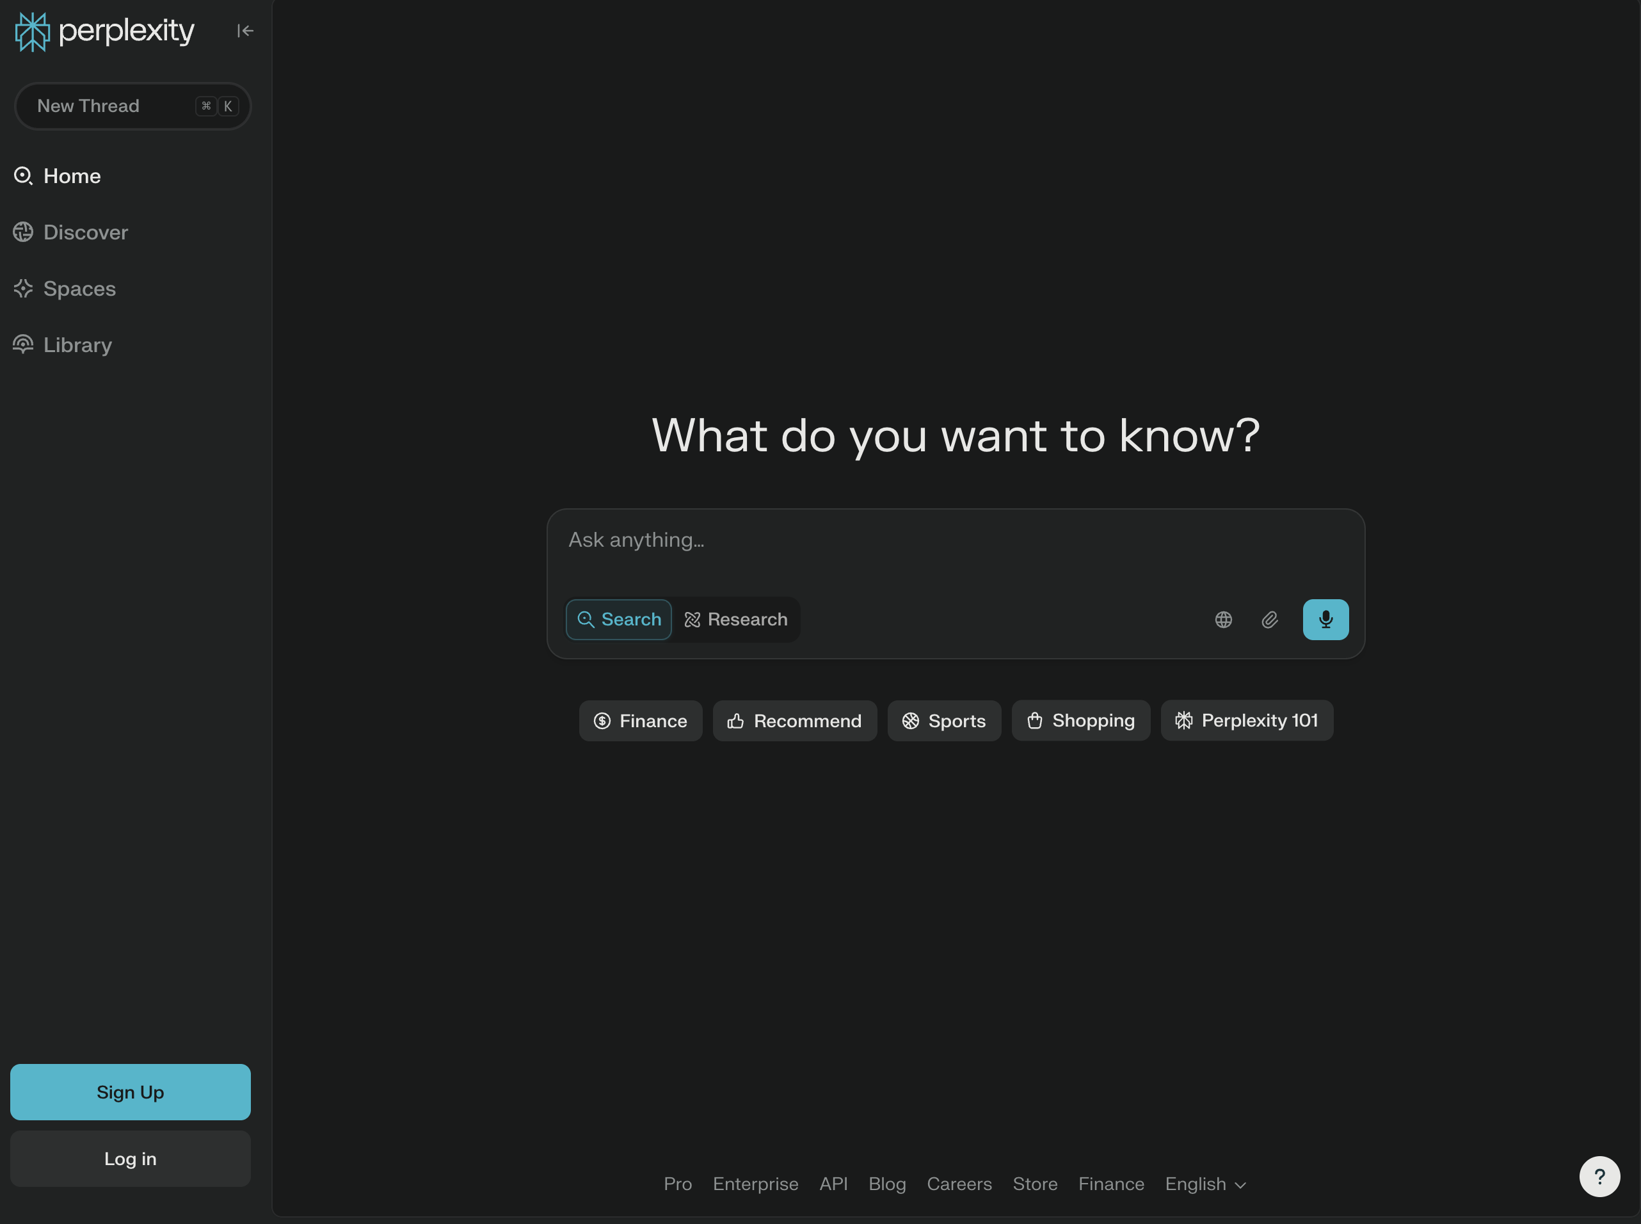Click the Perplexity logo in the sidebar
This screenshot has height=1224, width=1641.
click(x=104, y=31)
